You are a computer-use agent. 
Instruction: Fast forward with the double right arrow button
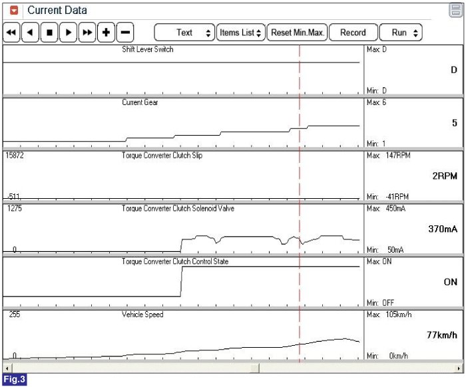point(87,33)
